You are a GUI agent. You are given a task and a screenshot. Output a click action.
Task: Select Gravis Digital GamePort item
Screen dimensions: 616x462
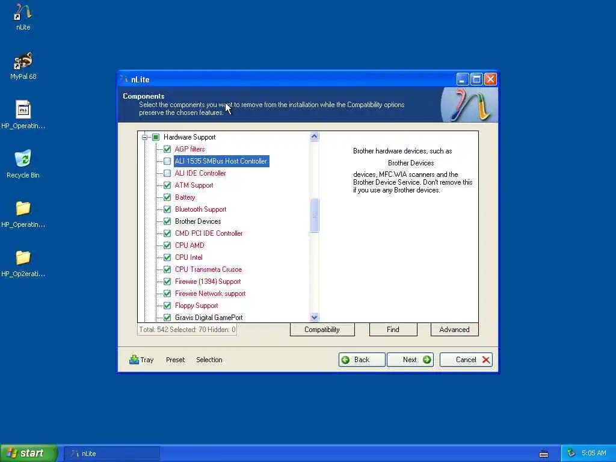pyautogui.click(x=209, y=318)
